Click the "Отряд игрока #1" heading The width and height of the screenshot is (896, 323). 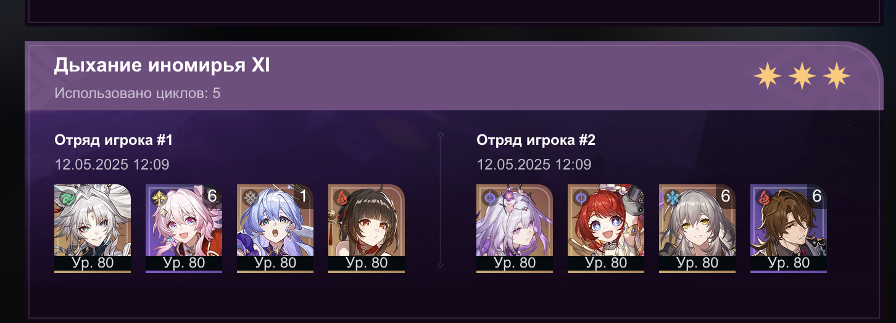pos(114,141)
